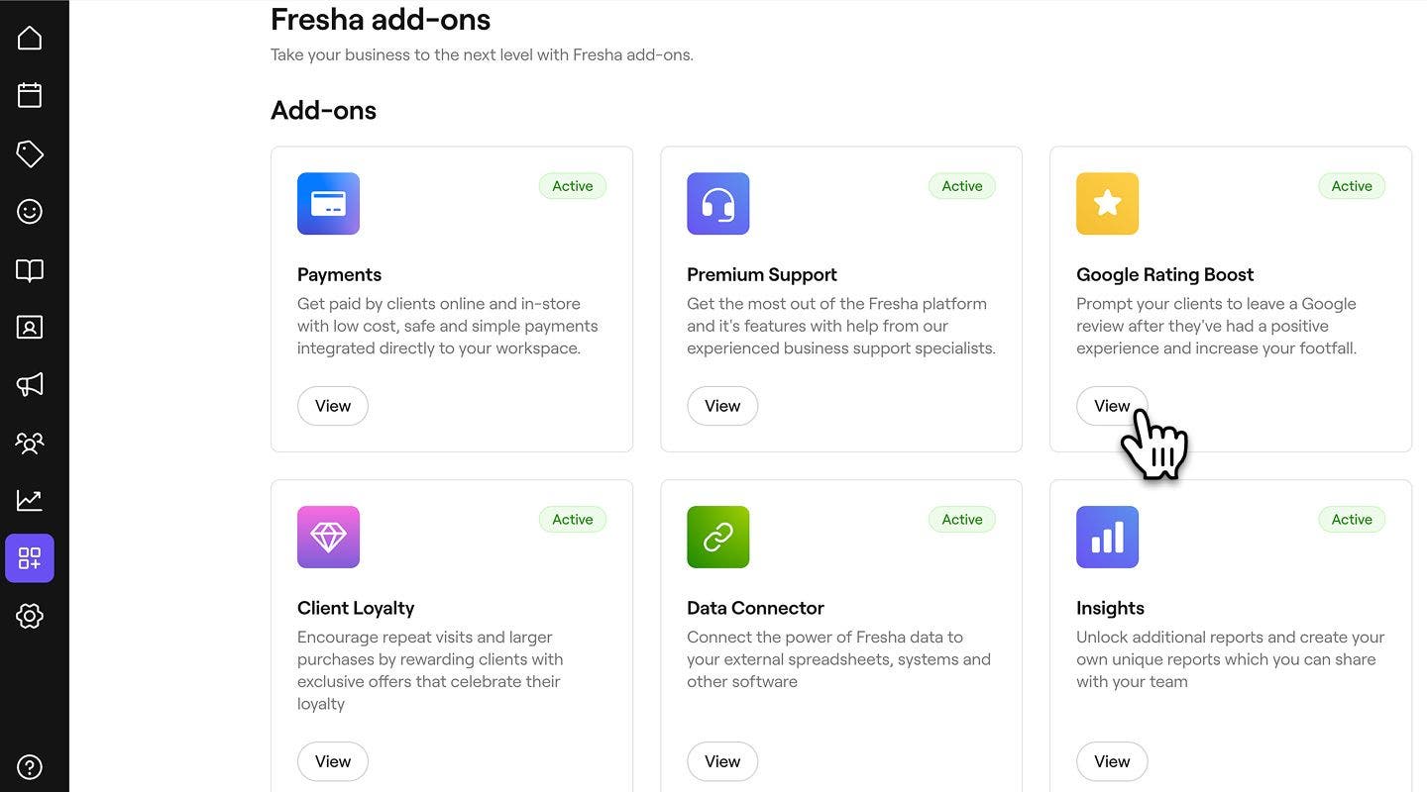View the Premium Support add-on
Viewport: 1427px width, 792px height.
[722, 406]
